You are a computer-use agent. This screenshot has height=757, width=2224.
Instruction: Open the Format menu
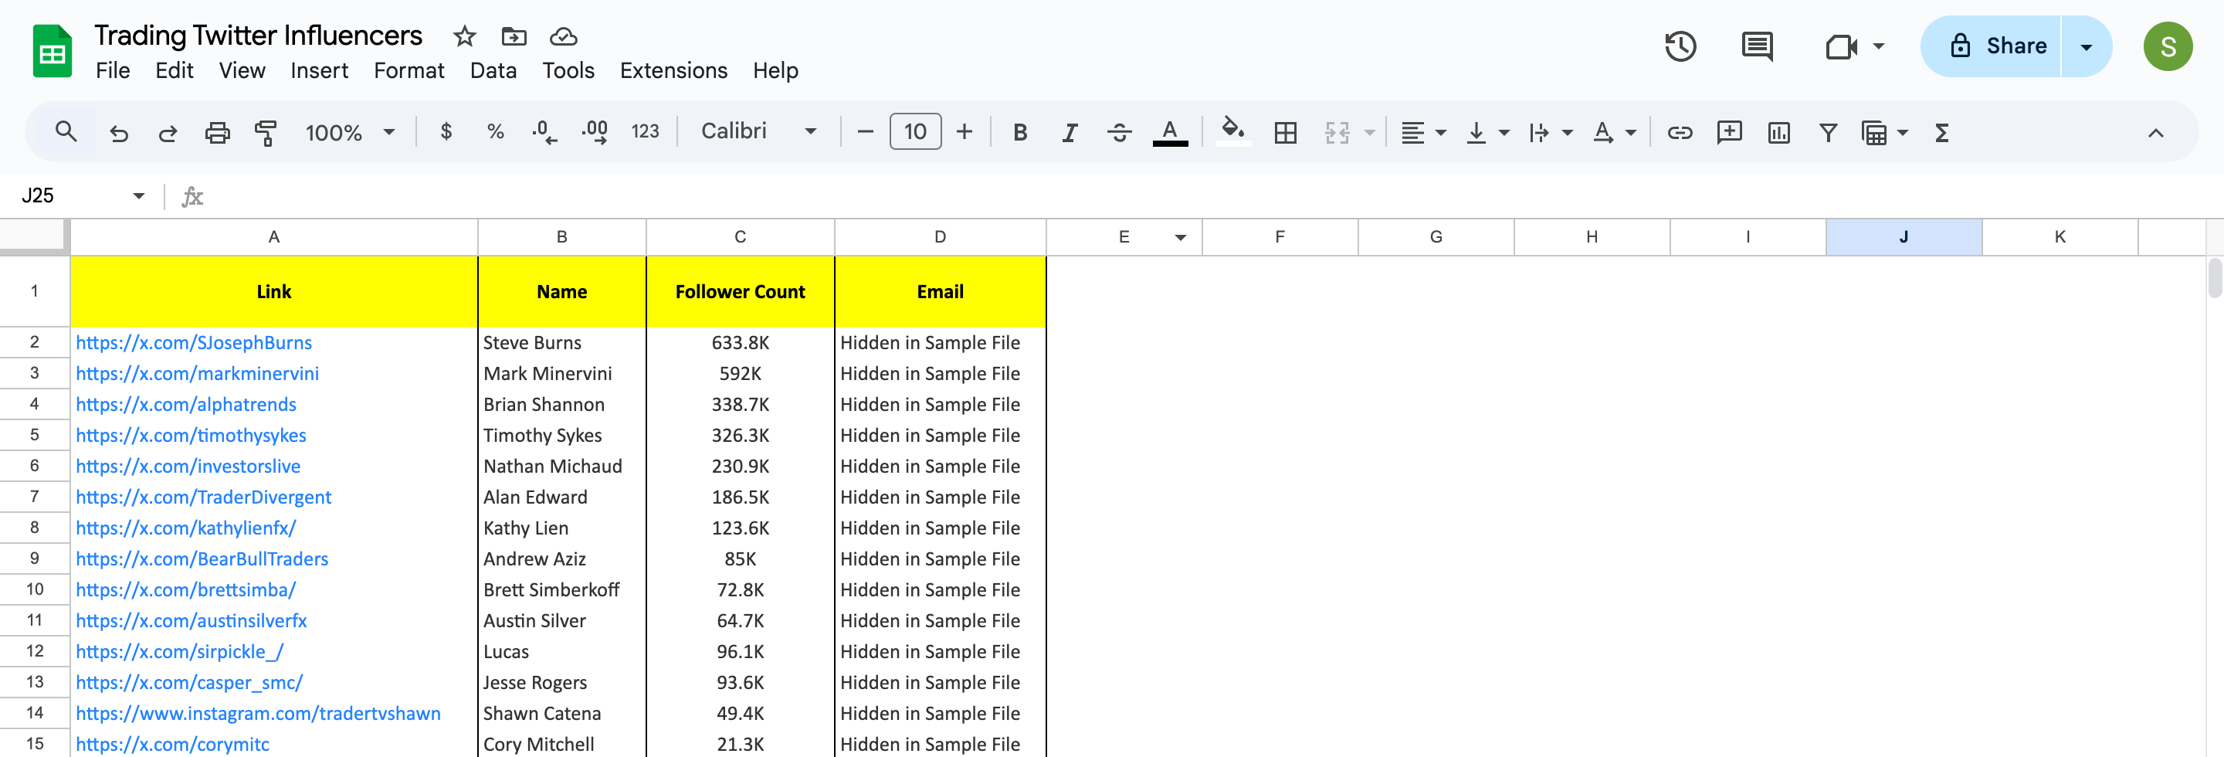(409, 71)
